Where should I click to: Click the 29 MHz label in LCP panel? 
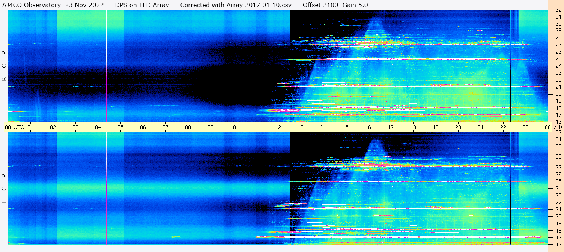pos(558,153)
